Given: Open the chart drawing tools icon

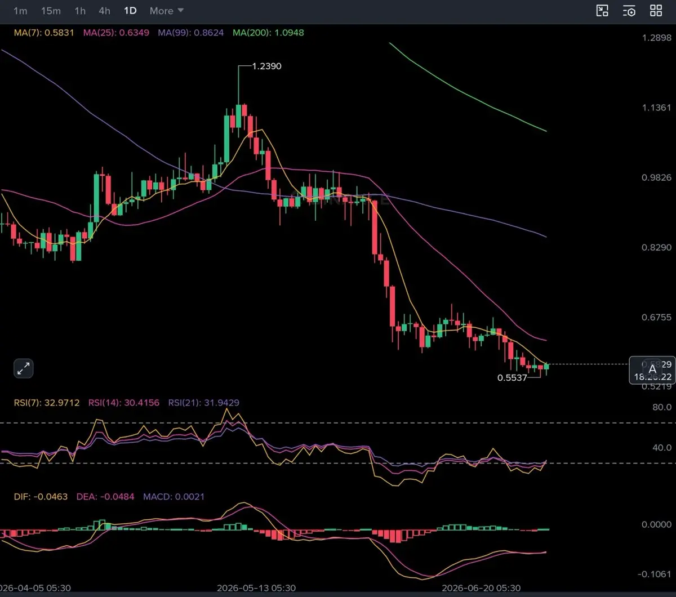Looking at the screenshot, I should pyautogui.click(x=603, y=11).
